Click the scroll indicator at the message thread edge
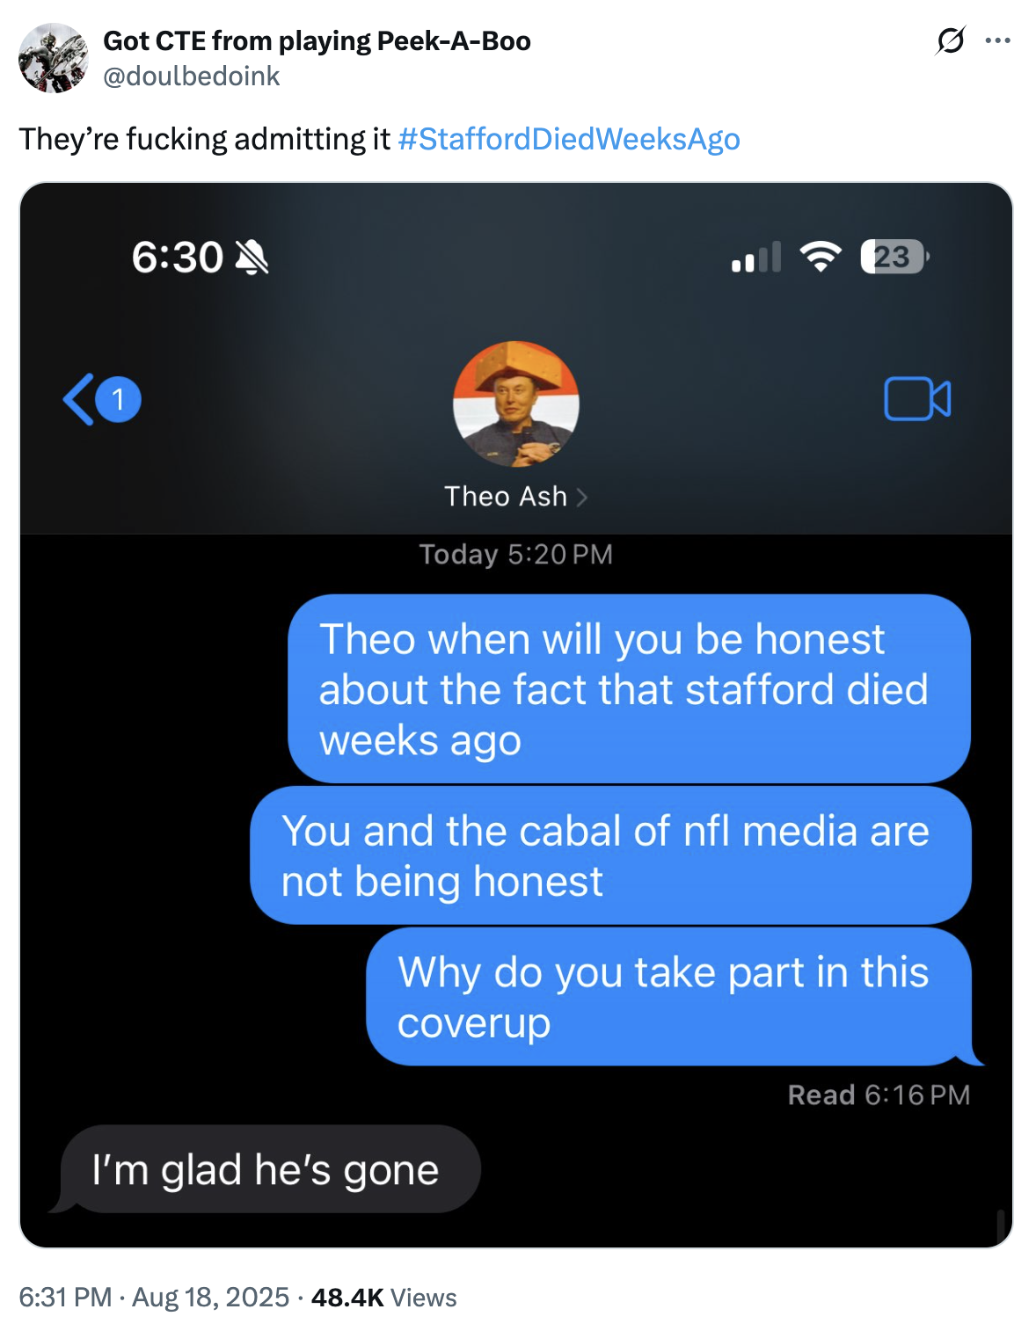Screen dimensions: 1036x1331 tap(1001, 1225)
